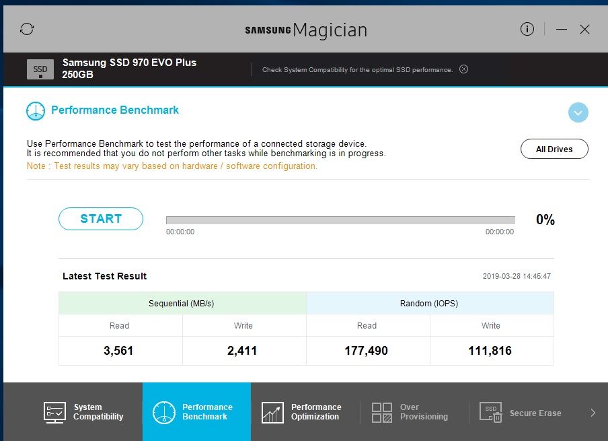Click the orange test results note
This screenshot has height=441, width=608.
[172, 166]
